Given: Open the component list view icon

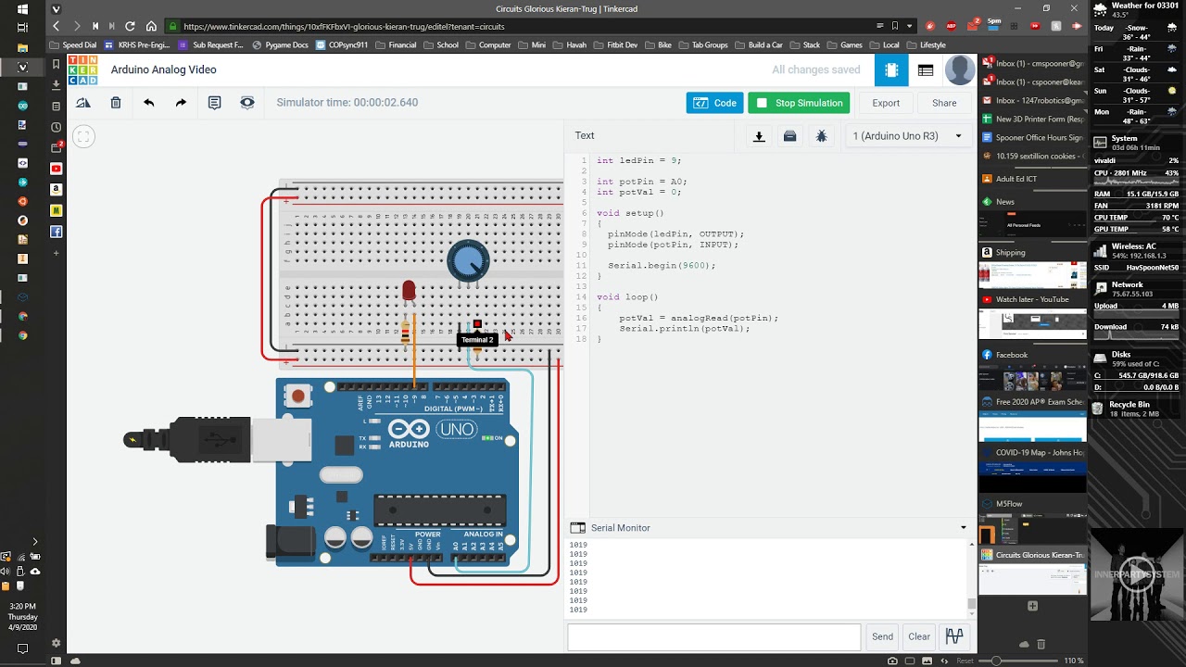Looking at the screenshot, I should point(926,69).
